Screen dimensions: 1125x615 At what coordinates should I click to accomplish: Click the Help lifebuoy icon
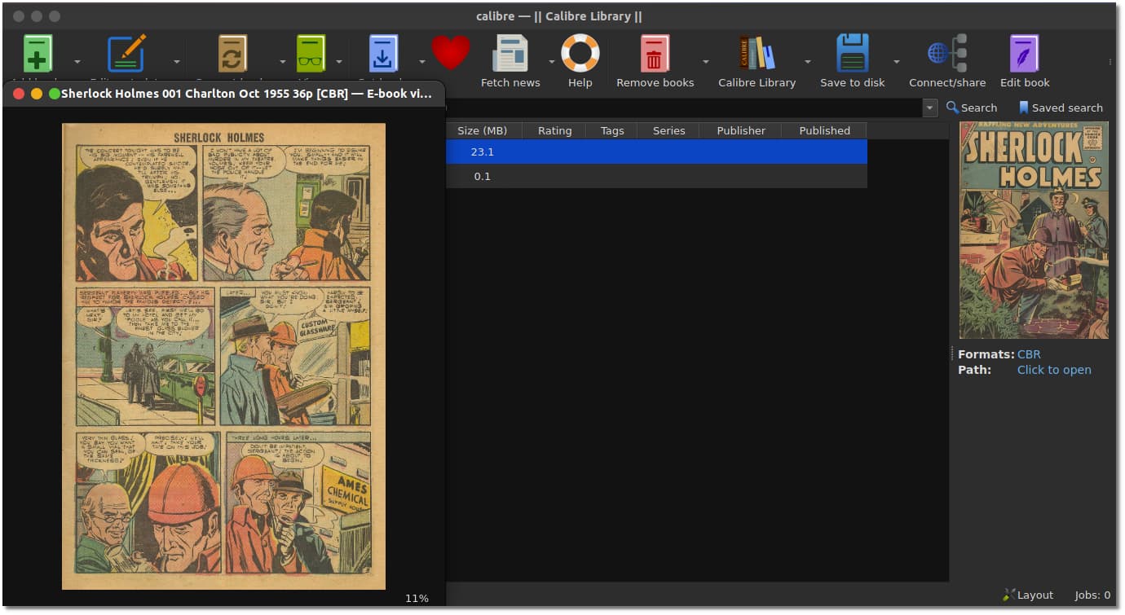point(580,51)
